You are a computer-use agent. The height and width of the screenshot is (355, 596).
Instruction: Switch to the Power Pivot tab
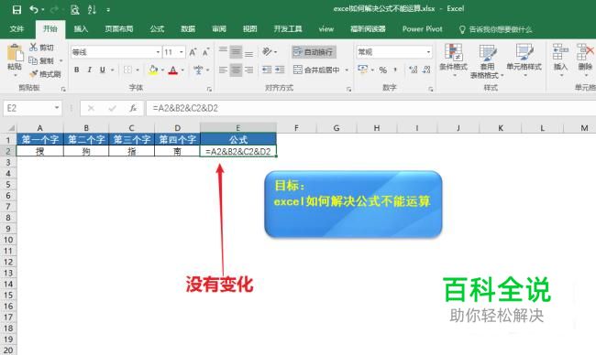click(423, 29)
